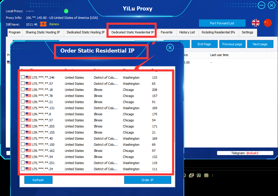This screenshot has height=196, width=278.
Task: Switch to Sharing Static Hosting IP tab
Action: 43,33
